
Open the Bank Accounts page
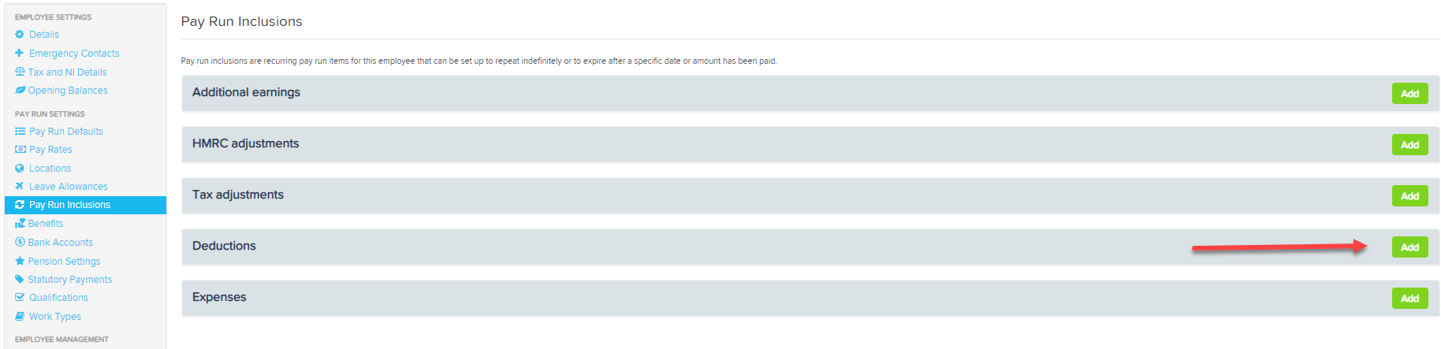[54, 243]
